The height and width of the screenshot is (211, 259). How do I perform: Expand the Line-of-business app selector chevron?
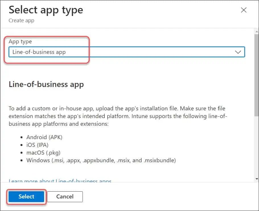(239, 52)
